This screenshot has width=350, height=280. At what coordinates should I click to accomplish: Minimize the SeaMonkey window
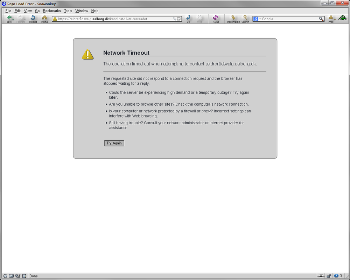[x=324, y=3]
